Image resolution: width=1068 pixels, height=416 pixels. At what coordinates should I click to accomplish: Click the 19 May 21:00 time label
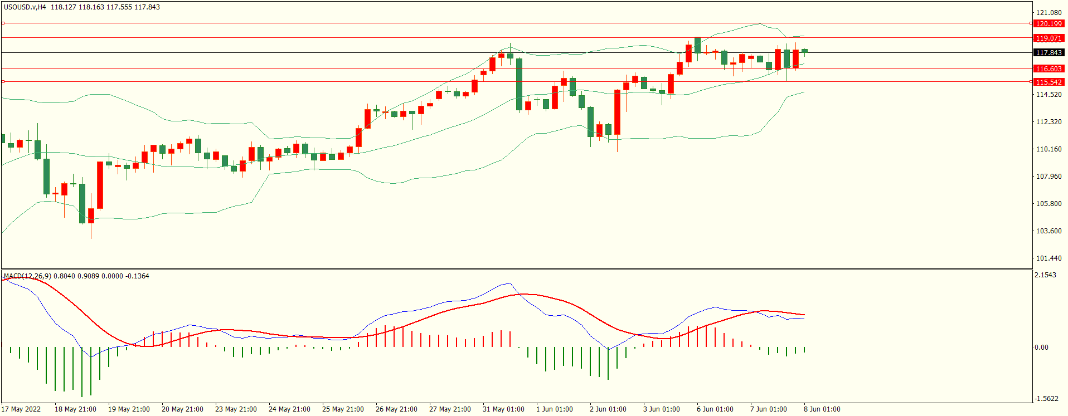click(129, 409)
